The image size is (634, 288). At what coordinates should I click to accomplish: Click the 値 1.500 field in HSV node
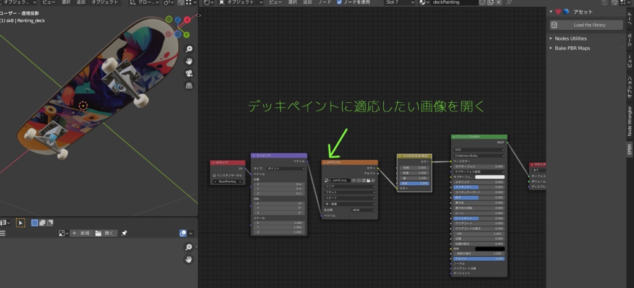pos(414,178)
